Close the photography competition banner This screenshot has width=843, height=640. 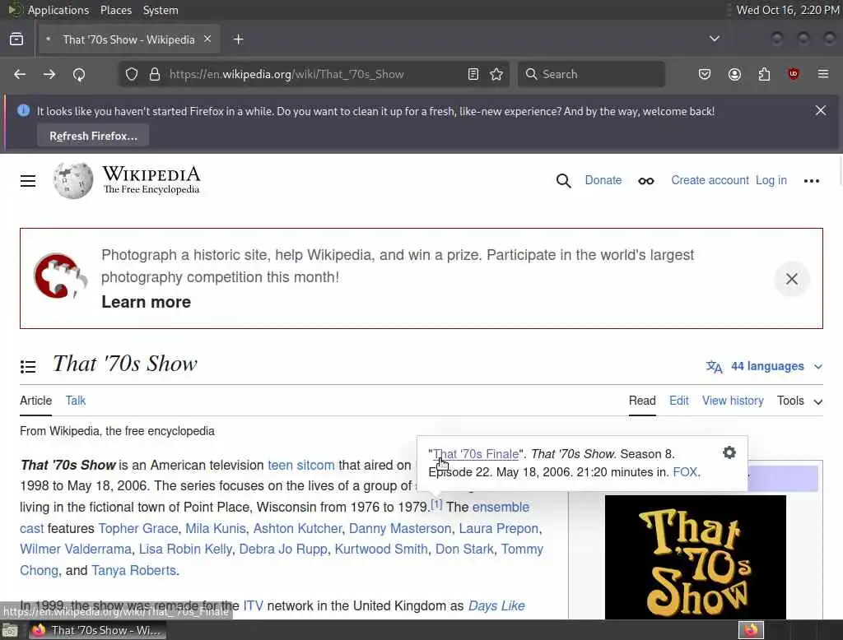(x=791, y=279)
